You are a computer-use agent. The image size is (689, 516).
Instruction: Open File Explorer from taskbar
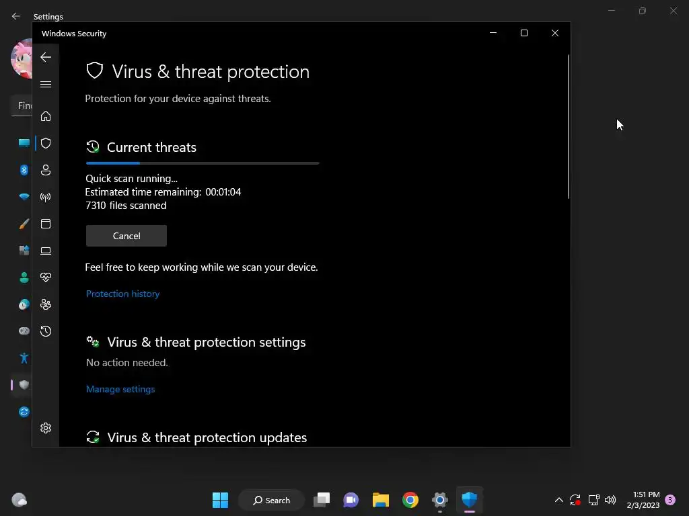click(381, 500)
